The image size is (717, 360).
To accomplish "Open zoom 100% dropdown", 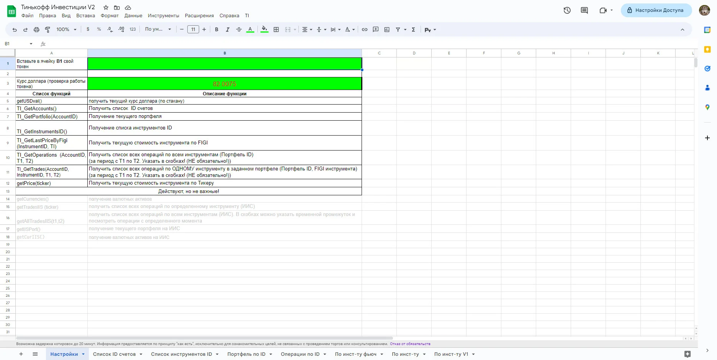I will (x=66, y=29).
